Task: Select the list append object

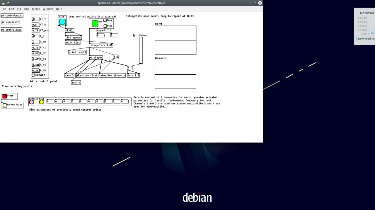Action: 73,37
